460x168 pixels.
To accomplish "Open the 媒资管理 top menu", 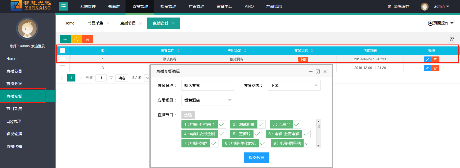I will [x=168, y=6].
